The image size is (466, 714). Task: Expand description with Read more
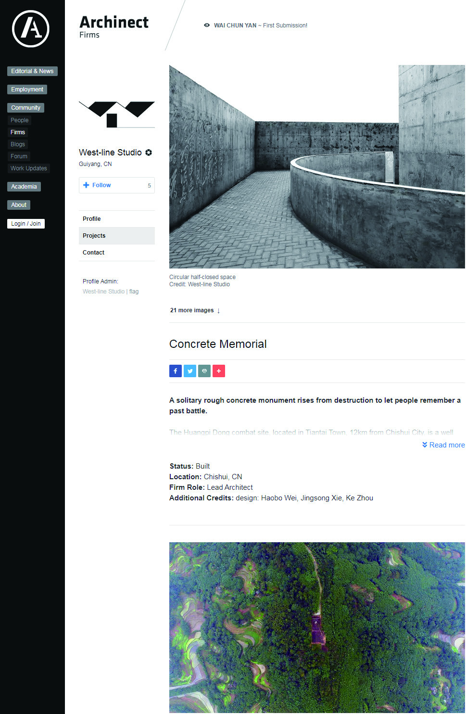point(443,445)
